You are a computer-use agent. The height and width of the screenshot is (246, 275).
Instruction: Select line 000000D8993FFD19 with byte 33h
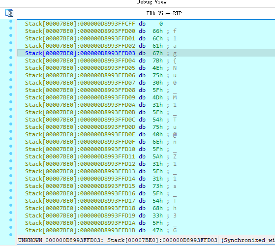point(101,215)
